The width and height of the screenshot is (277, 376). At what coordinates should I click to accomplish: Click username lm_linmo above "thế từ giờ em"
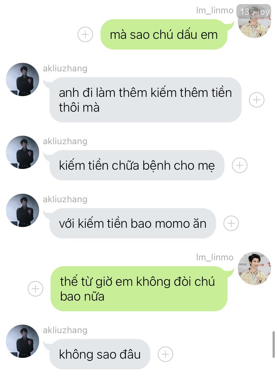(215, 257)
